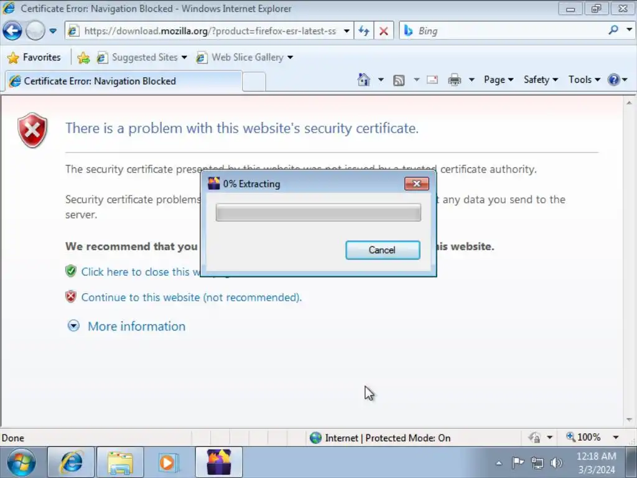Image resolution: width=637 pixels, height=478 pixels.
Task: Click the security lock status bar icon
Action: (534, 438)
